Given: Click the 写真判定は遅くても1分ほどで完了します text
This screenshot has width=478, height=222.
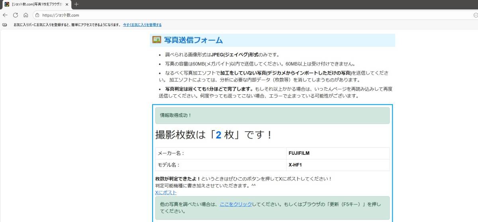Looking at the screenshot, I should (x=210, y=89).
